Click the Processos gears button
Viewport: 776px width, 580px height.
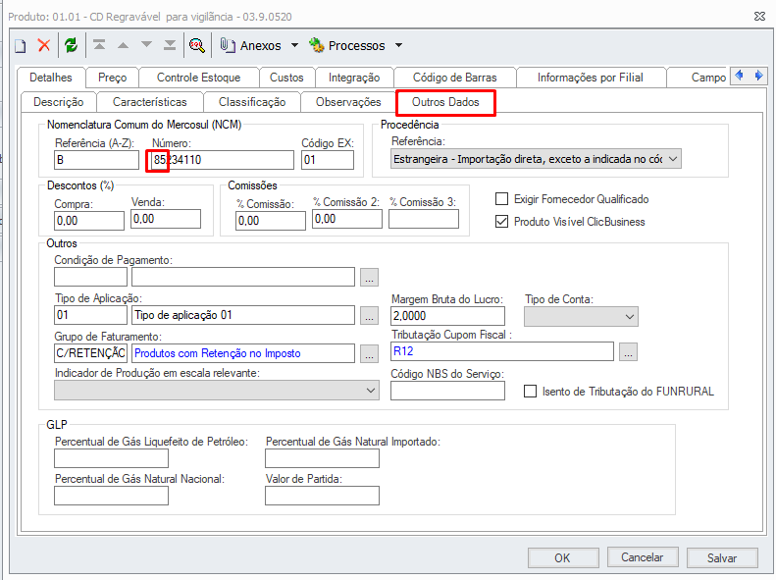point(346,45)
